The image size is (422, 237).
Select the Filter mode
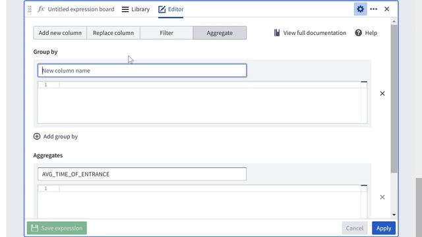(x=166, y=33)
